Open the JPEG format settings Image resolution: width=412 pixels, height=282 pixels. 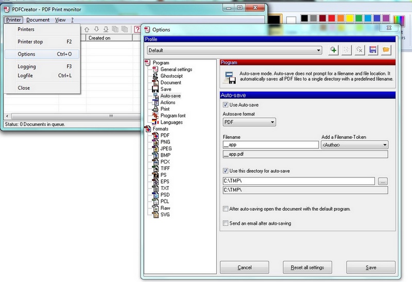(166, 148)
